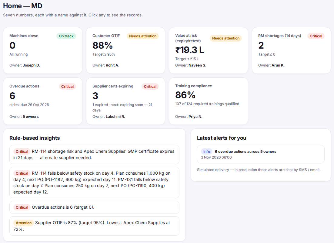The width and height of the screenshot is (334, 243).
Task: Click the "On track" status badge
Action: tap(66, 36)
